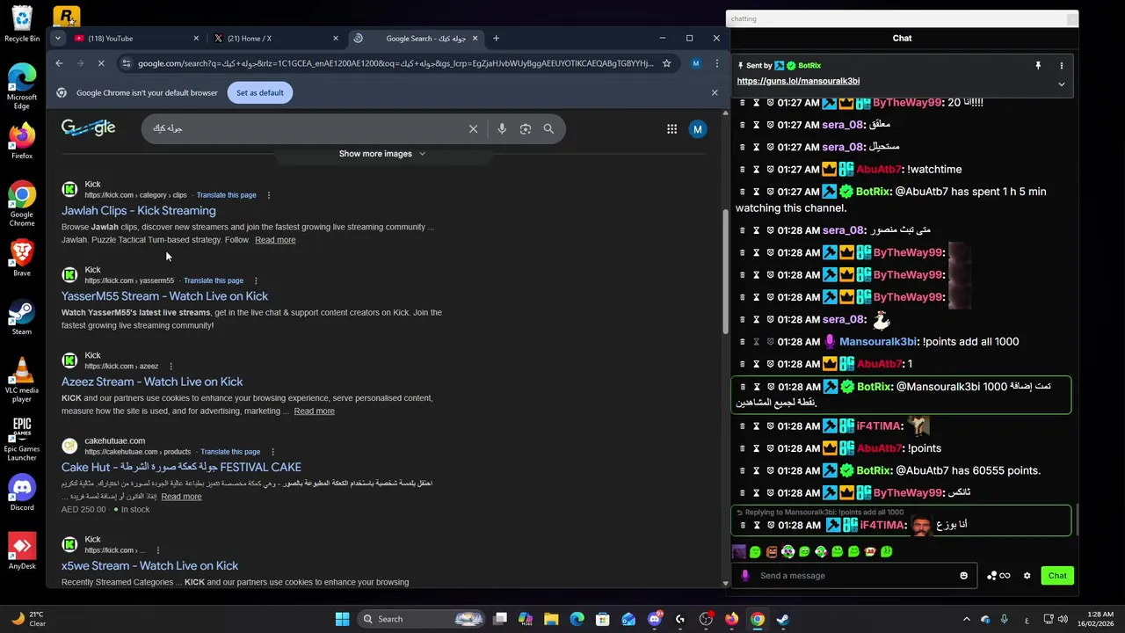
Task: Open options for Azeez Stream result
Action: pyautogui.click(x=171, y=366)
